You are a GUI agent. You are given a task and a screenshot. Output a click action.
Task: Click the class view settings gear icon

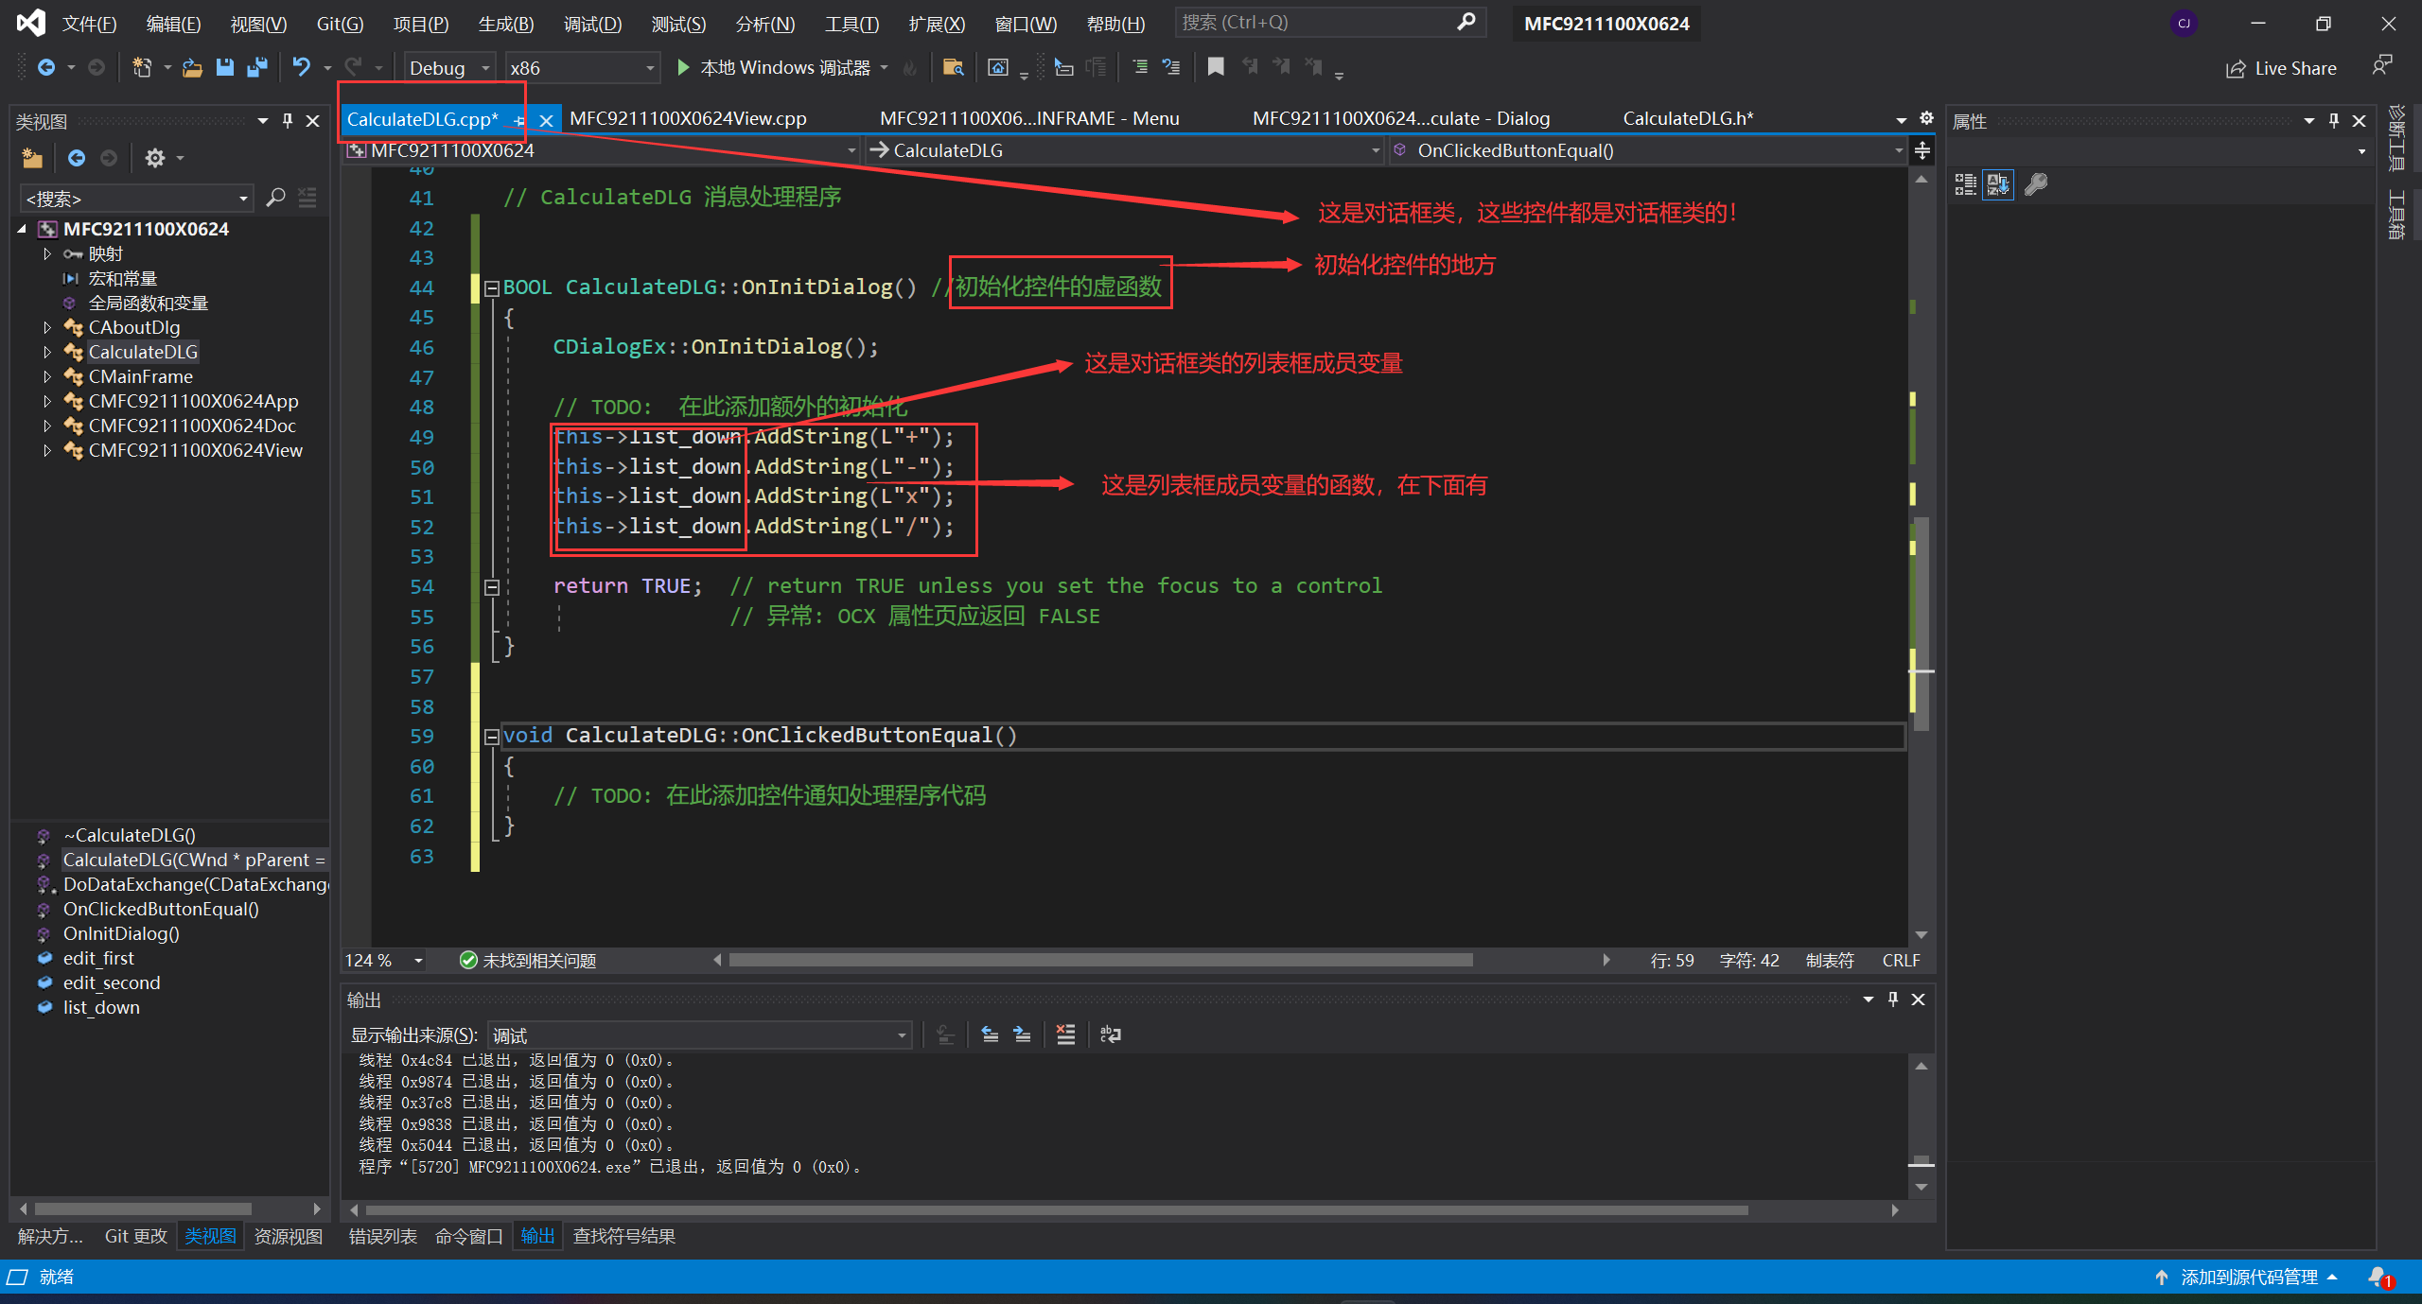(155, 158)
